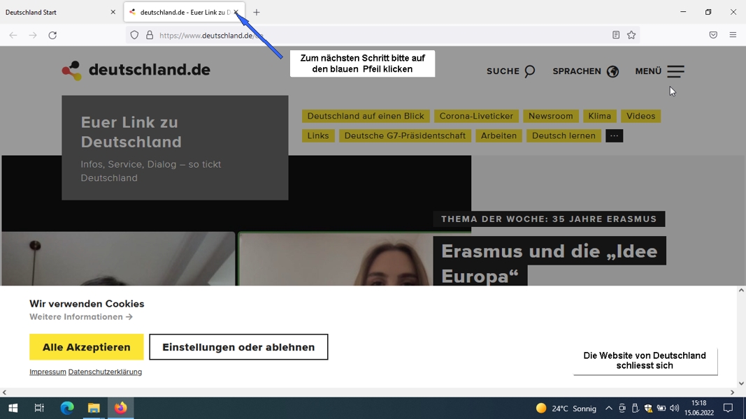Open the Weitere Informationen link

(81, 317)
